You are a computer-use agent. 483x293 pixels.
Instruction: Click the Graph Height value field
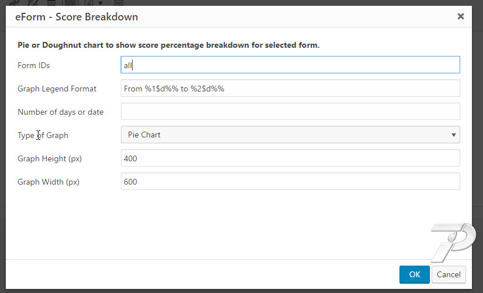tap(290, 158)
